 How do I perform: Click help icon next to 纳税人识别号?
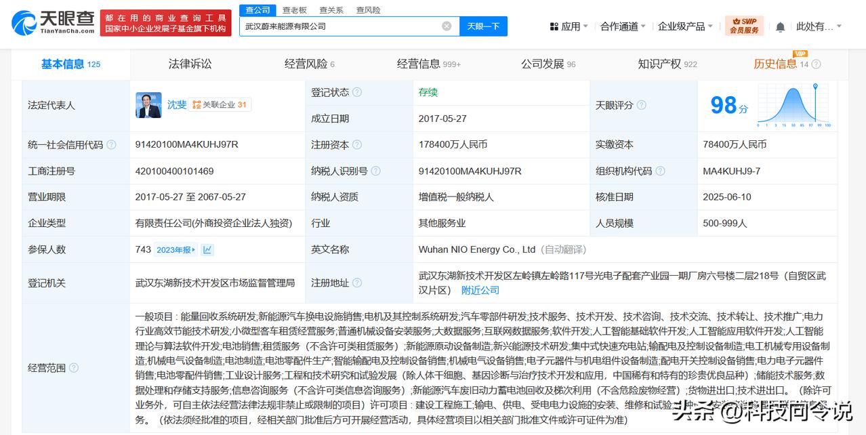(375, 171)
